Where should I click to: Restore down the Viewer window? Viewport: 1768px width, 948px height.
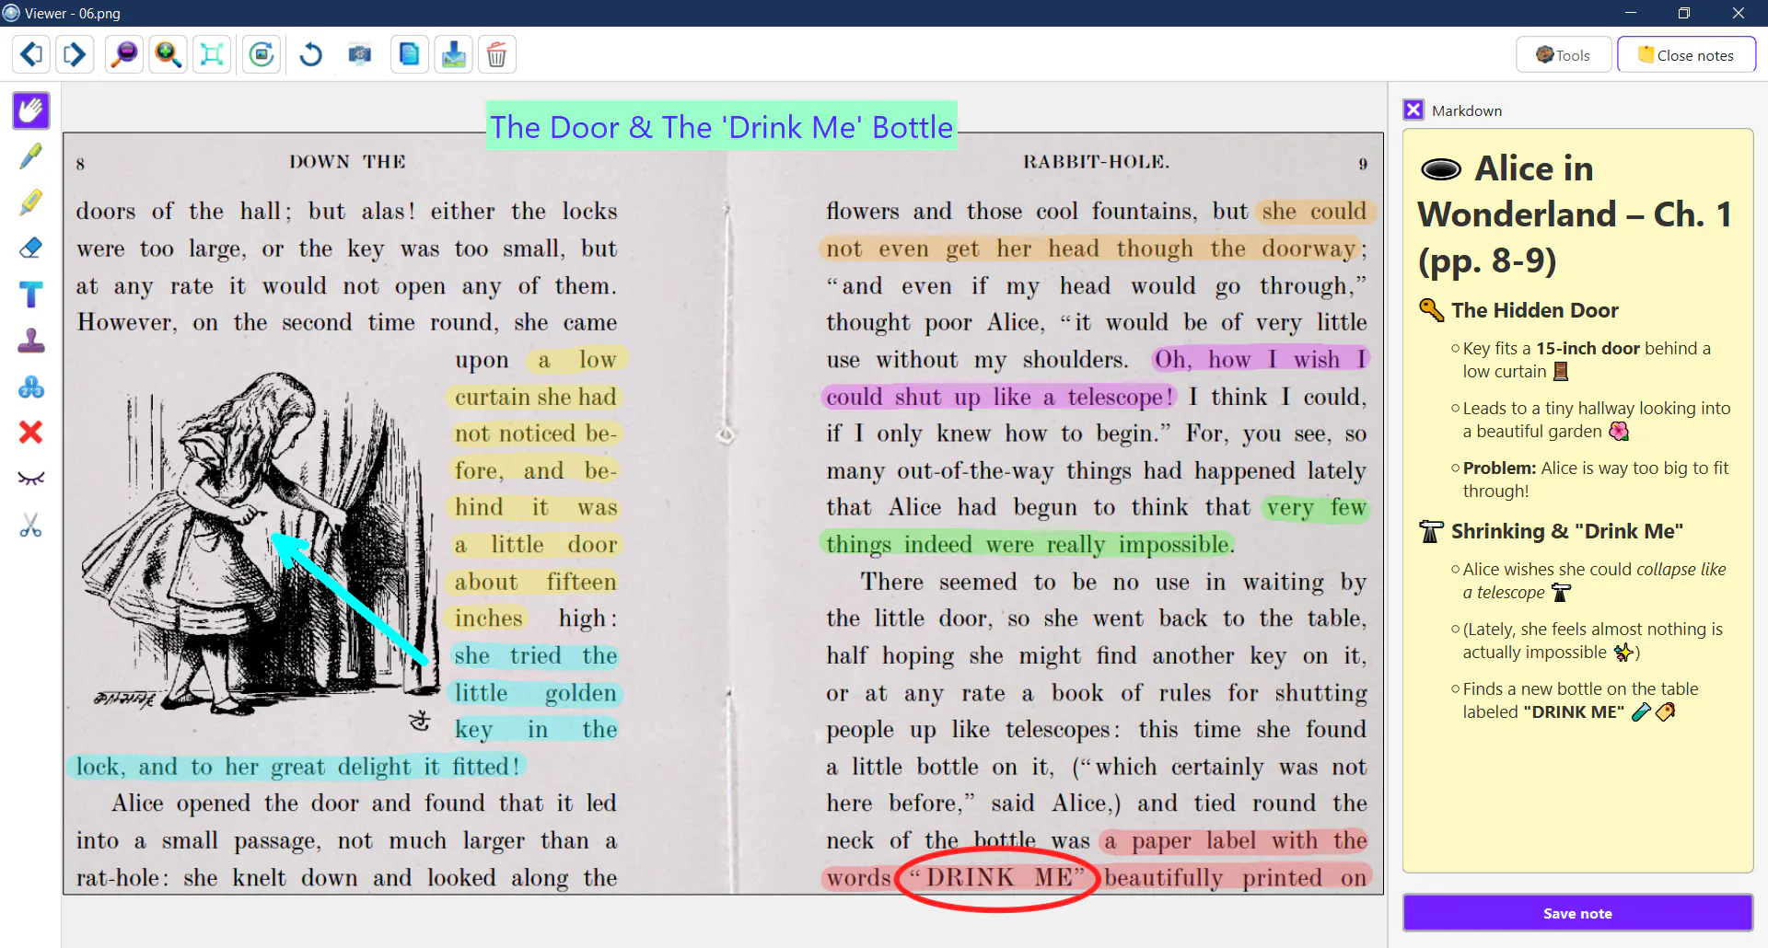click(1683, 13)
